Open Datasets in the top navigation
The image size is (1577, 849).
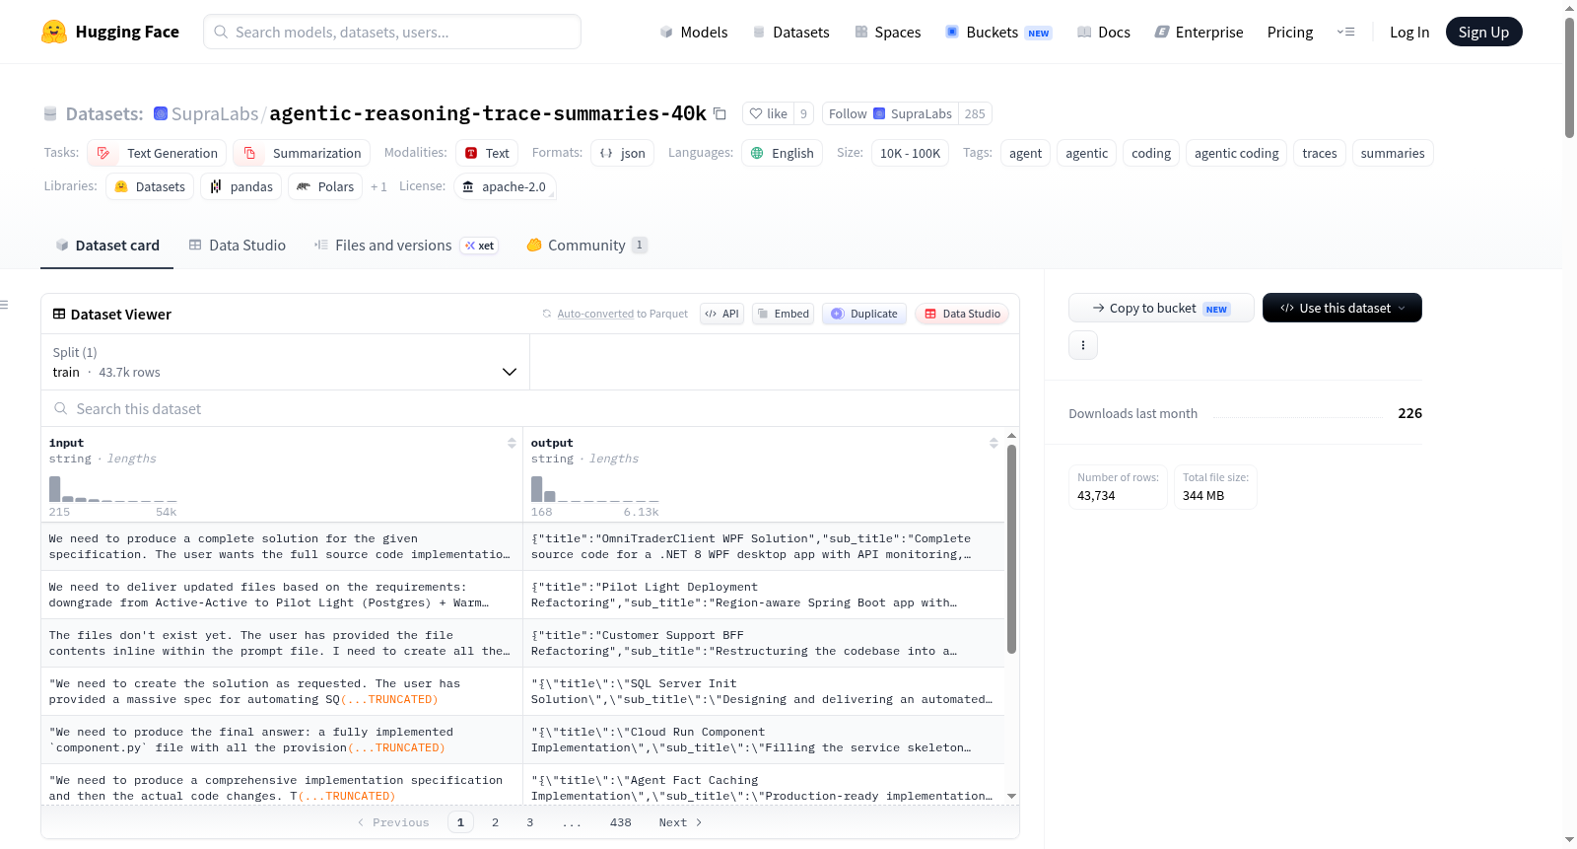click(790, 32)
